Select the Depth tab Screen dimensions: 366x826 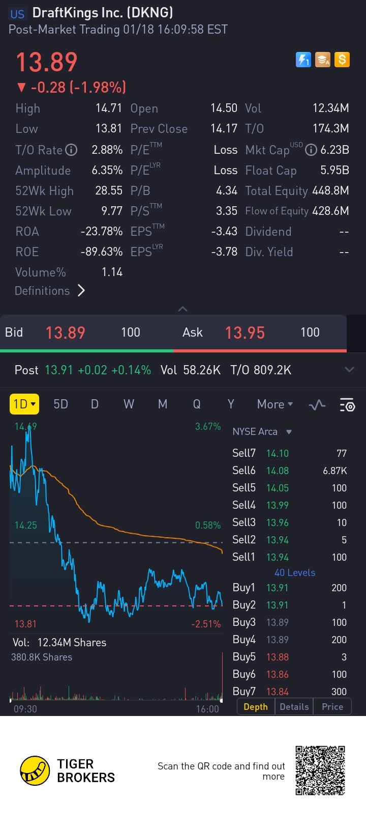pyautogui.click(x=256, y=707)
